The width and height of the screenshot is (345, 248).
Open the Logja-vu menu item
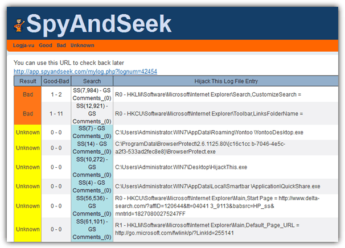pyautogui.click(x=23, y=46)
